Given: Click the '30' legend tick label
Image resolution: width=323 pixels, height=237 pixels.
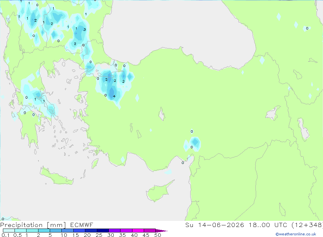Looking at the screenshot, I should point(111,235).
